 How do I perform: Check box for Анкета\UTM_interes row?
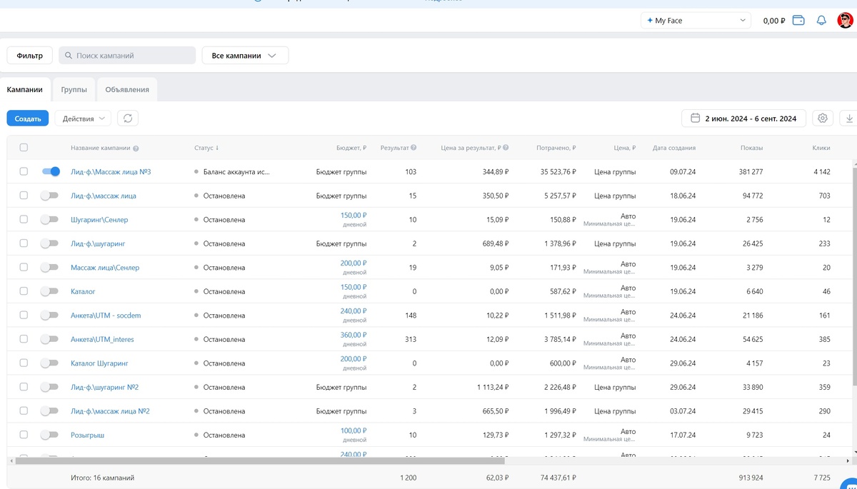click(x=24, y=339)
